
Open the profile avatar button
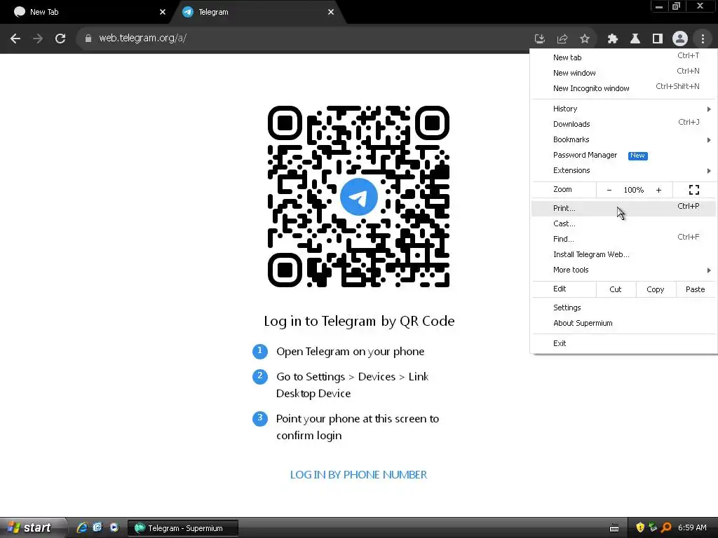pyautogui.click(x=680, y=39)
